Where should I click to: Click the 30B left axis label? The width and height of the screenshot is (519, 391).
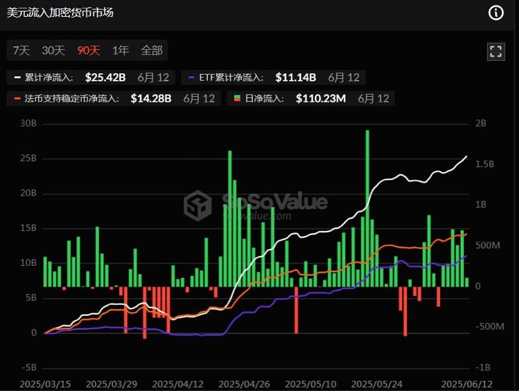pyautogui.click(x=28, y=123)
